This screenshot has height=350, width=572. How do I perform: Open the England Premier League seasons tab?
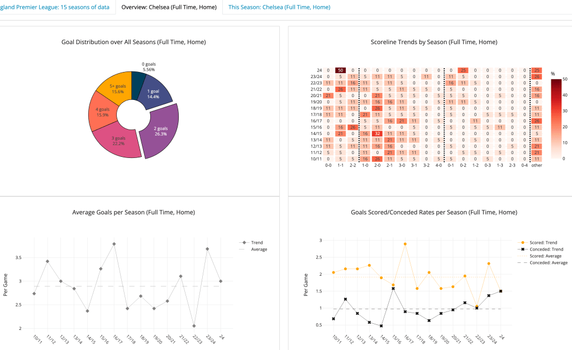(55, 7)
